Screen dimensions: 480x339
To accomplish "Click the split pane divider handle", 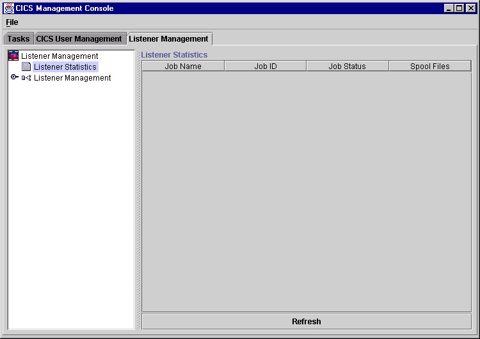I will [138, 190].
